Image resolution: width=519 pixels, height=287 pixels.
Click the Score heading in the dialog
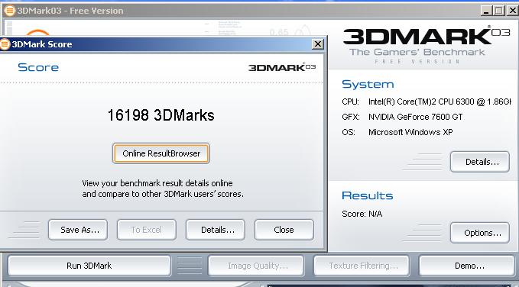38,67
